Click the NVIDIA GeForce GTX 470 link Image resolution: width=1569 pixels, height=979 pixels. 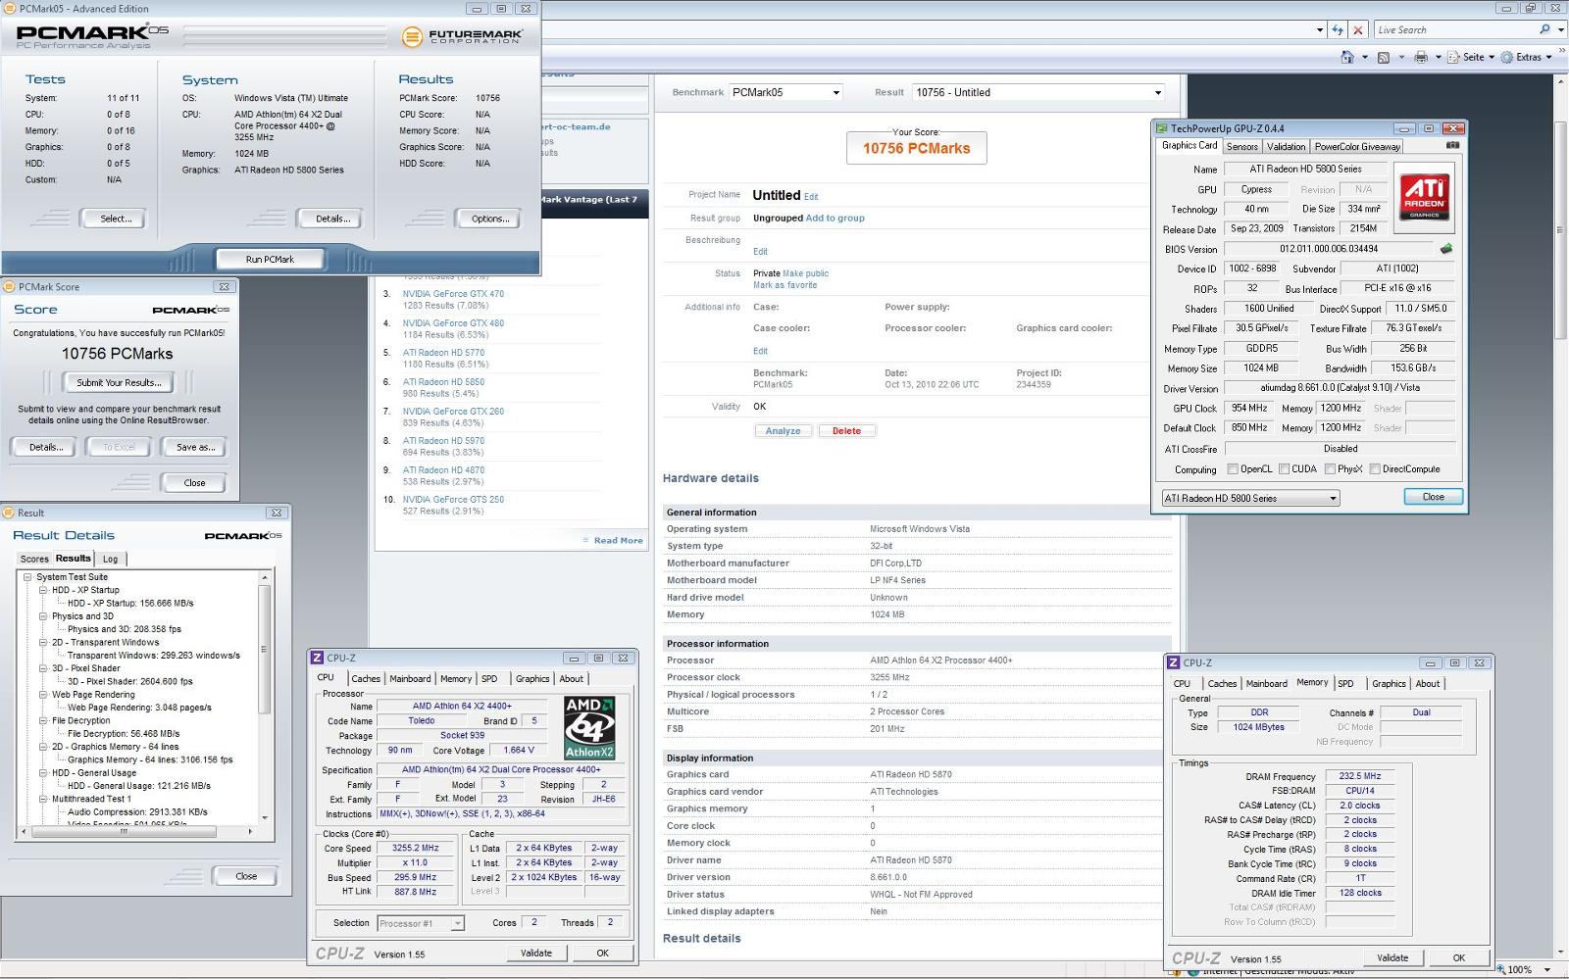pos(453,294)
